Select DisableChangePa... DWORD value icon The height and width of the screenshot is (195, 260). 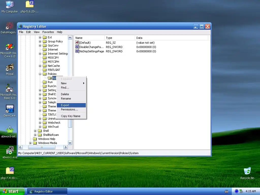click(x=77, y=47)
